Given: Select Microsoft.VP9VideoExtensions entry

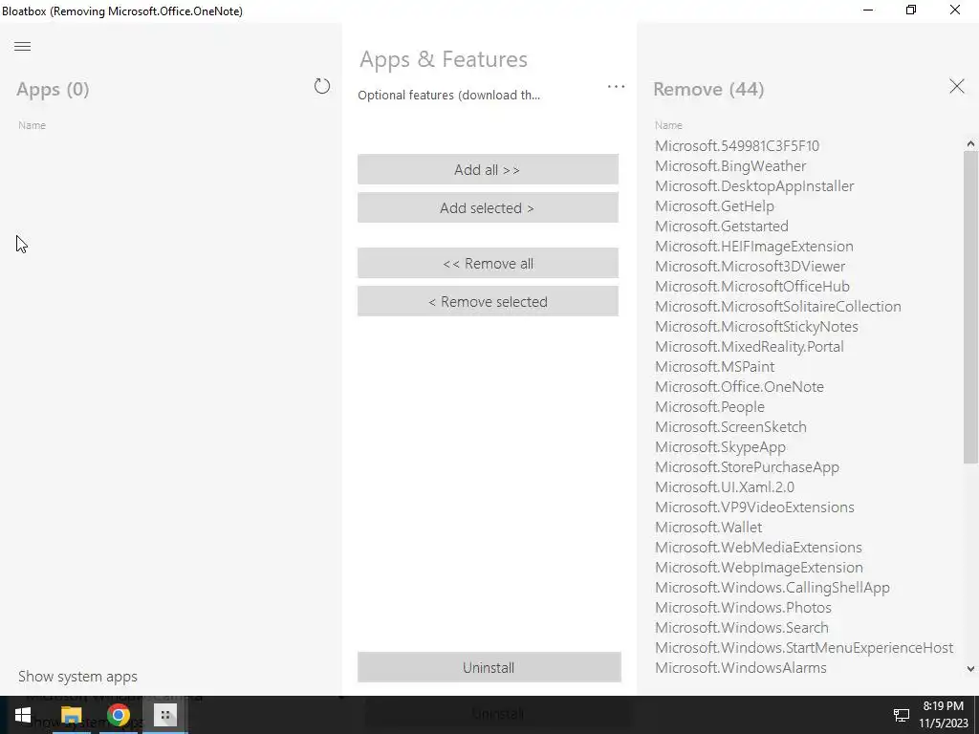Looking at the screenshot, I should 754,507.
